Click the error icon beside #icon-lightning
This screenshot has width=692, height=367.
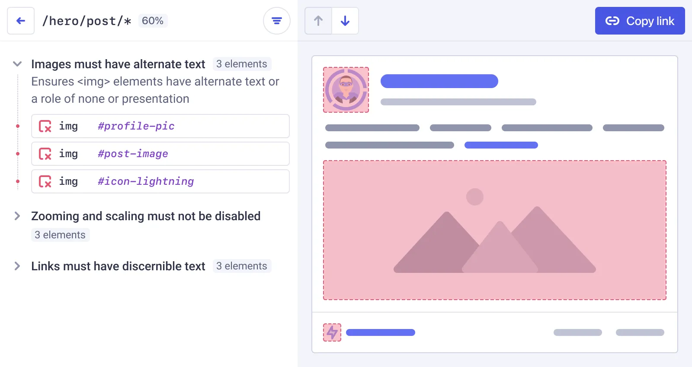[45, 181]
